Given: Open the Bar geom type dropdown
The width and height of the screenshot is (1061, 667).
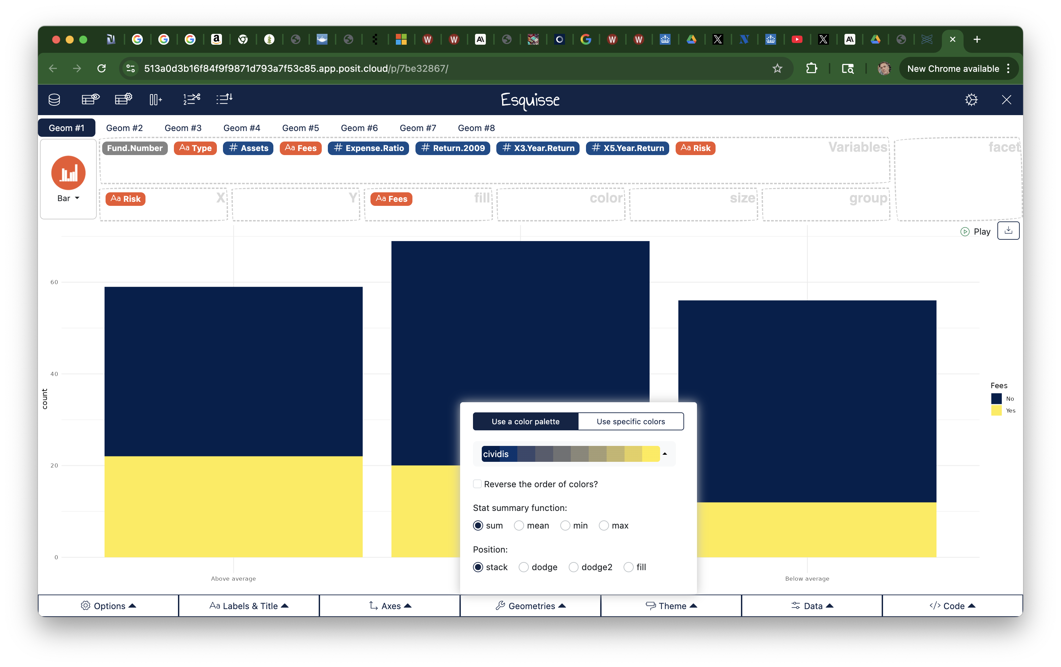Looking at the screenshot, I should pyautogui.click(x=68, y=198).
